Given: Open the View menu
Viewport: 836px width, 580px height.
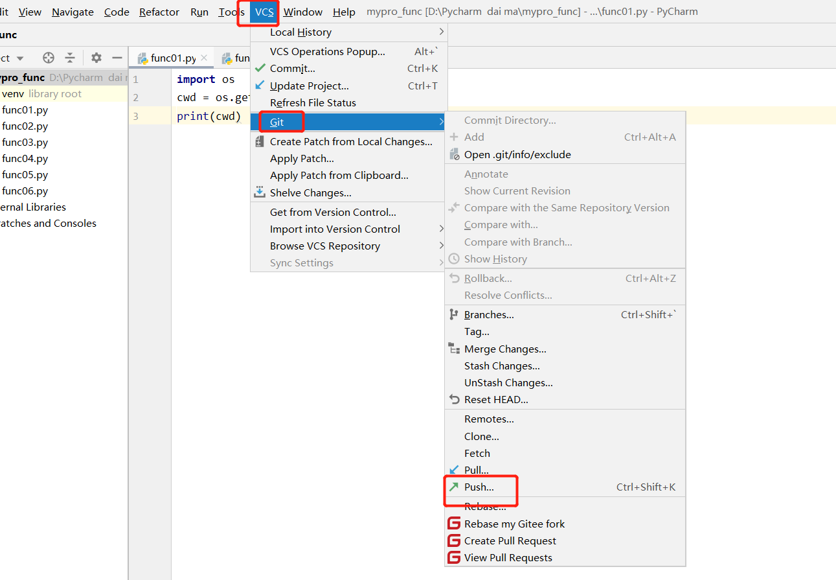Looking at the screenshot, I should pyautogui.click(x=30, y=12).
